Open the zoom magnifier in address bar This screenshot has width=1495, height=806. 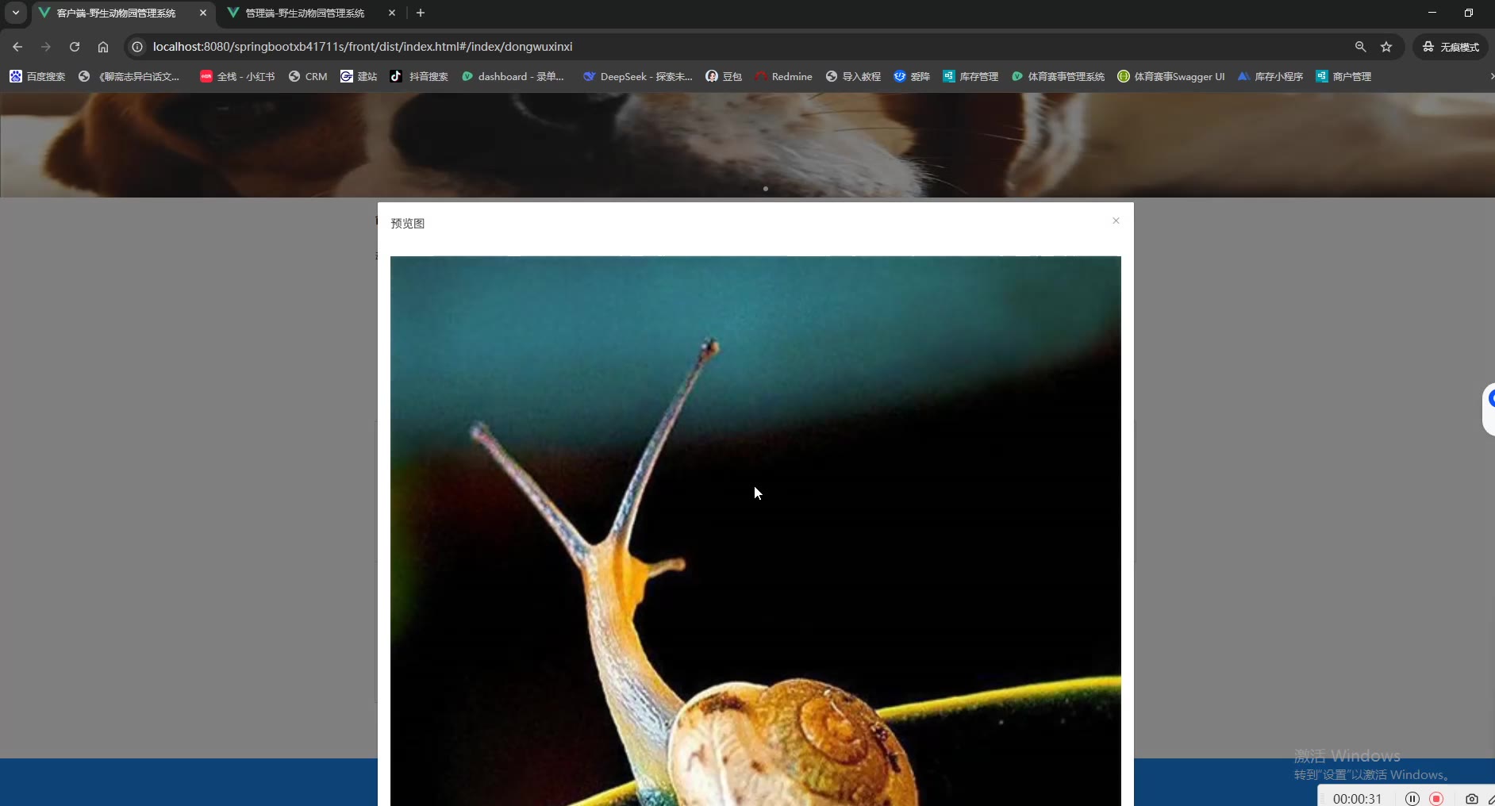tap(1360, 47)
